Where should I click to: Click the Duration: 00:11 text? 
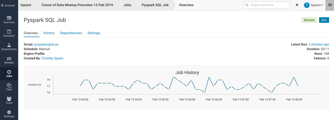pos(318,49)
